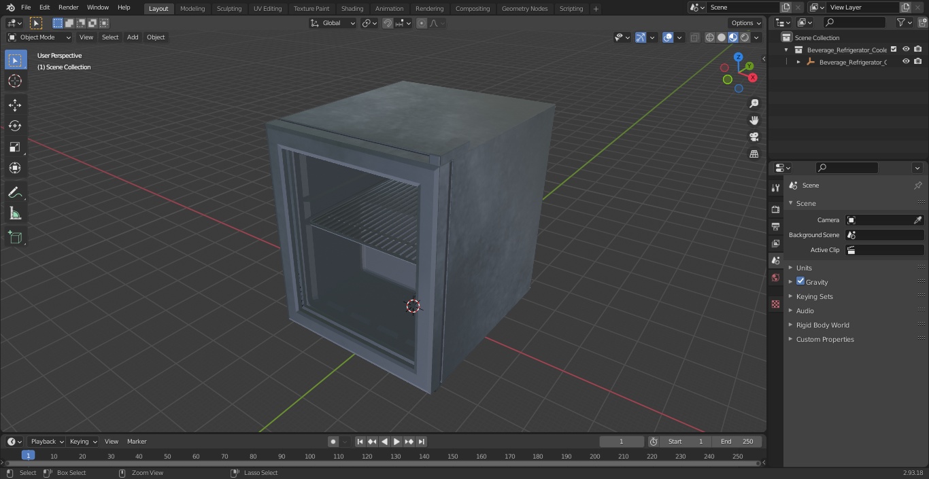Expand the Custom Properties panel
This screenshot has width=929, height=479.
tap(824, 339)
